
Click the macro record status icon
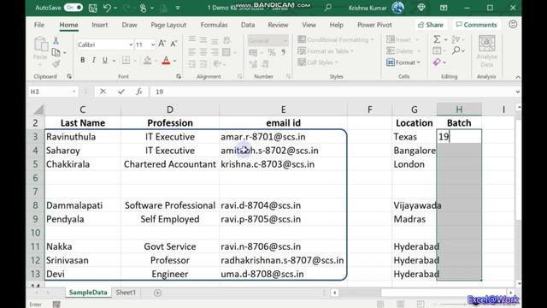(x=56, y=305)
